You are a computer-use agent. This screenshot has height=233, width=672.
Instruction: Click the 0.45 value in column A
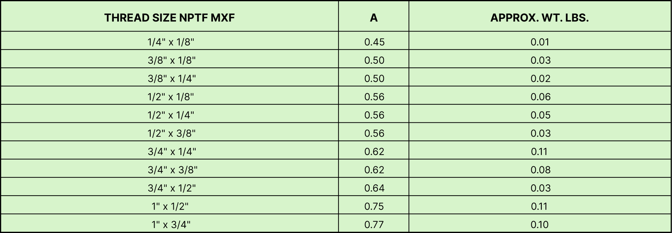374,42
